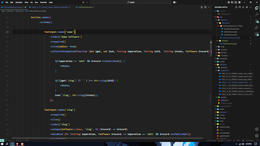260x146 pixels.
Task: Click the compare changes icon in editor toolbar
Action: [x=201, y=7]
